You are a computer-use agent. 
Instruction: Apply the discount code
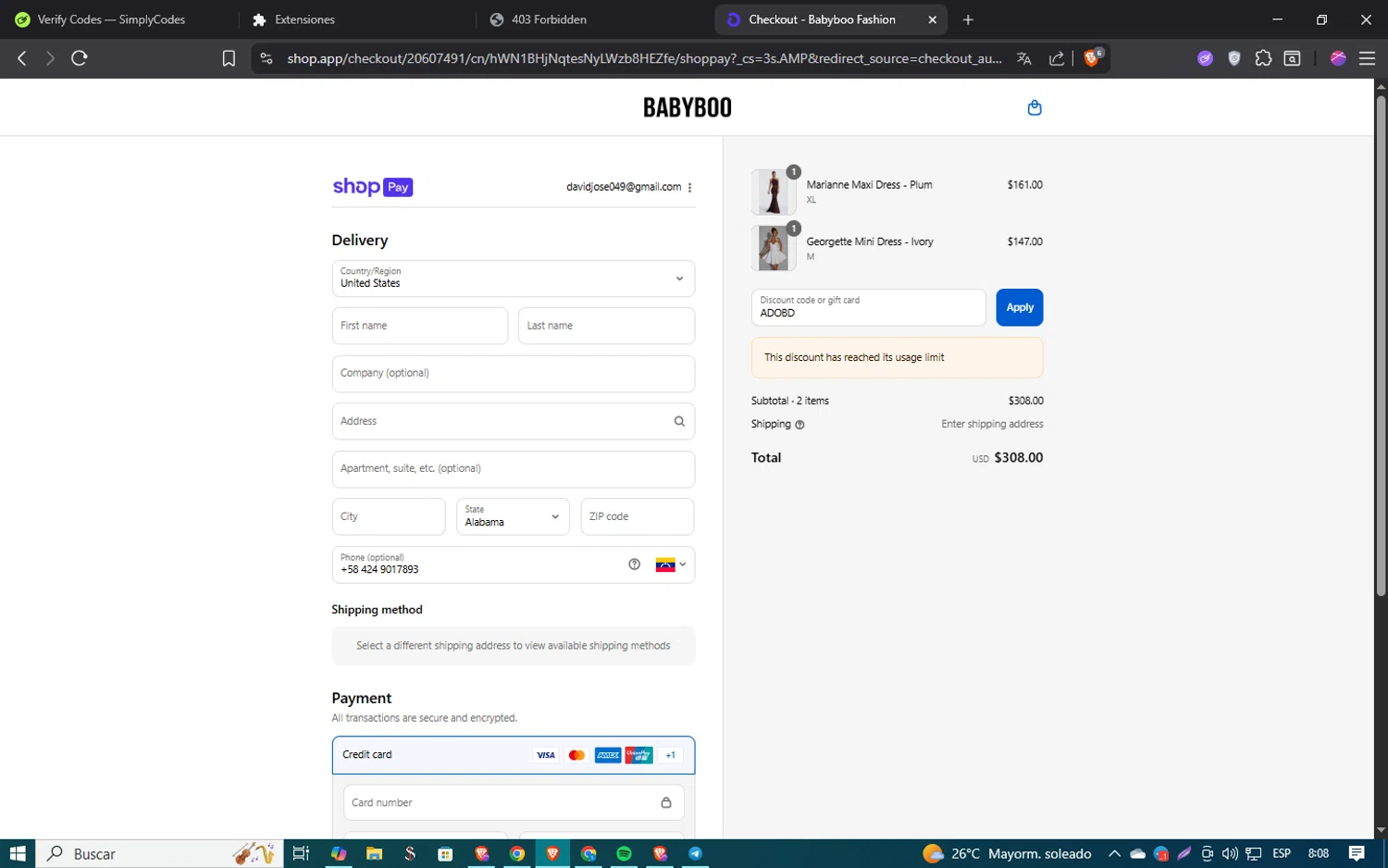pyautogui.click(x=1020, y=307)
